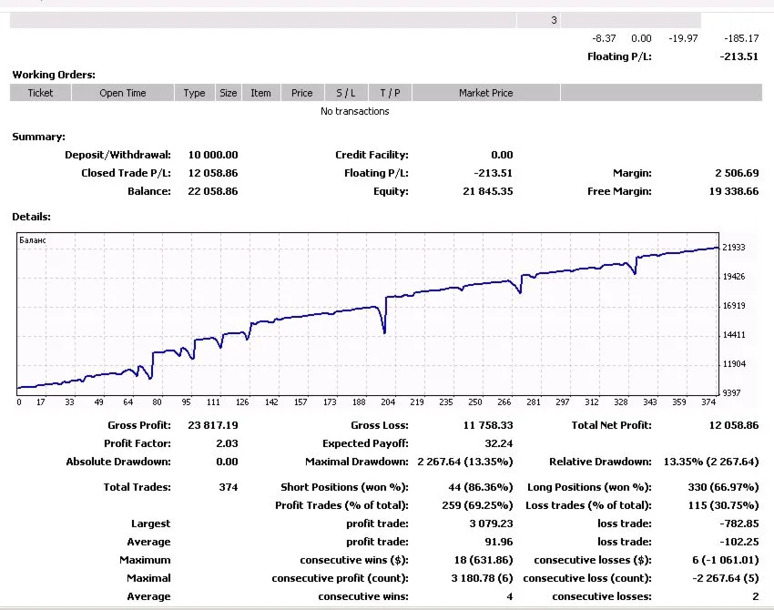Click the Item column header

click(260, 93)
